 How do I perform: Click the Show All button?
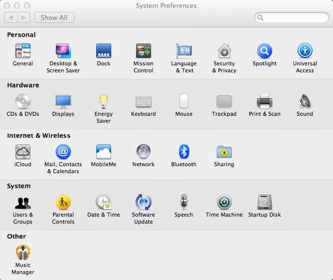[54, 17]
